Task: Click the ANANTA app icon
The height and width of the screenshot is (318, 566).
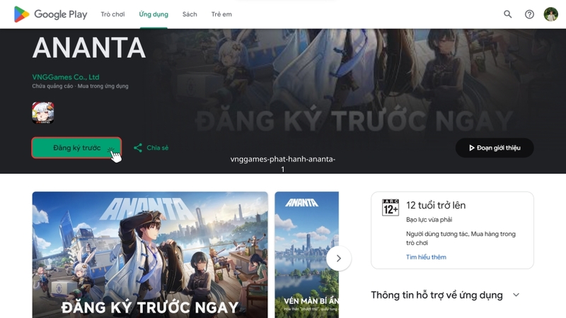Action: pos(43,112)
